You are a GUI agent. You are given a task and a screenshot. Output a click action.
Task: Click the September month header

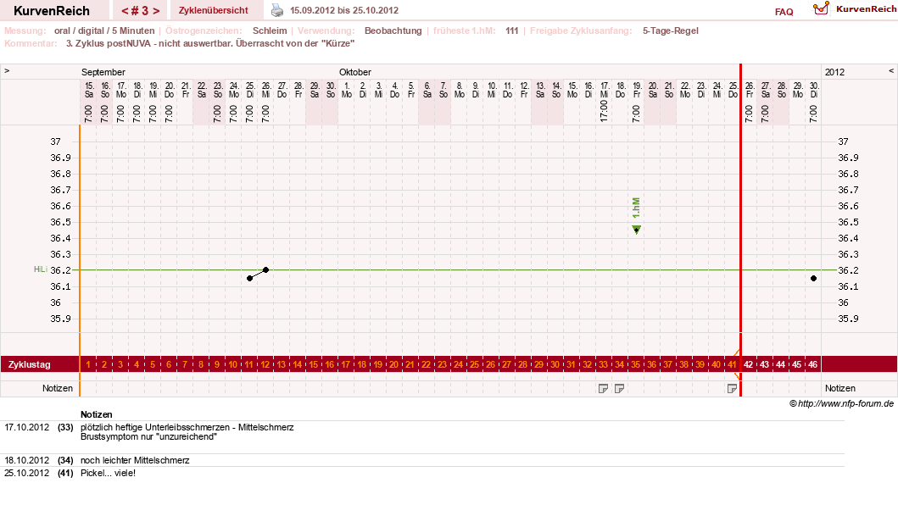(x=103, y=72)
